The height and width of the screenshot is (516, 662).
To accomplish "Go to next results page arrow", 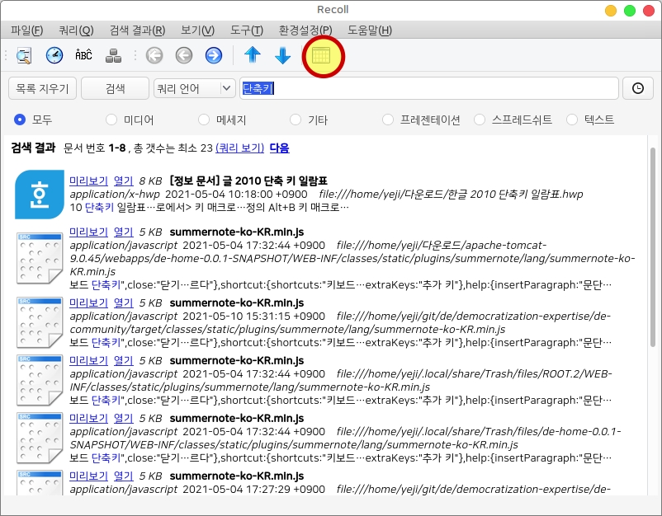I will [214, 56].
